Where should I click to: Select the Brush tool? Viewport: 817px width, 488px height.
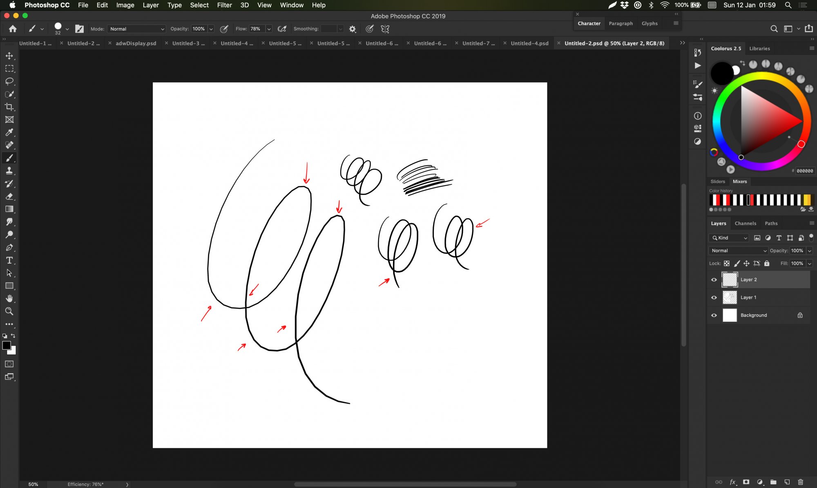click(9, 158)
